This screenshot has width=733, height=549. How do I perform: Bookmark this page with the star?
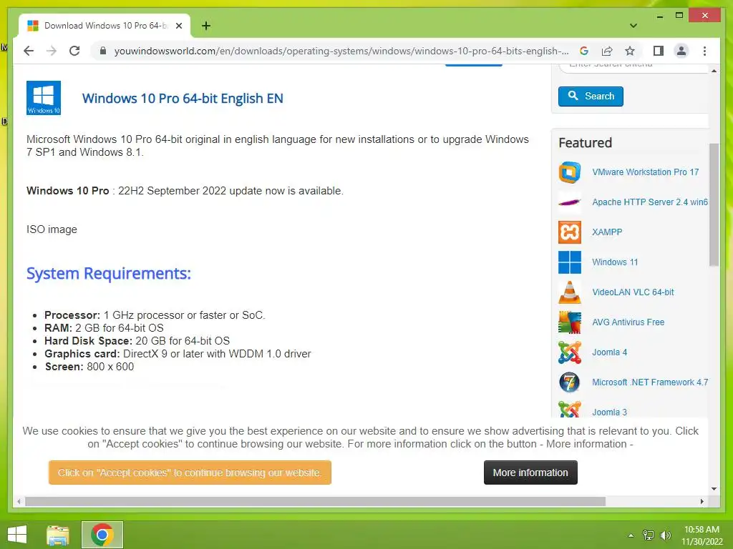(630, 51)
